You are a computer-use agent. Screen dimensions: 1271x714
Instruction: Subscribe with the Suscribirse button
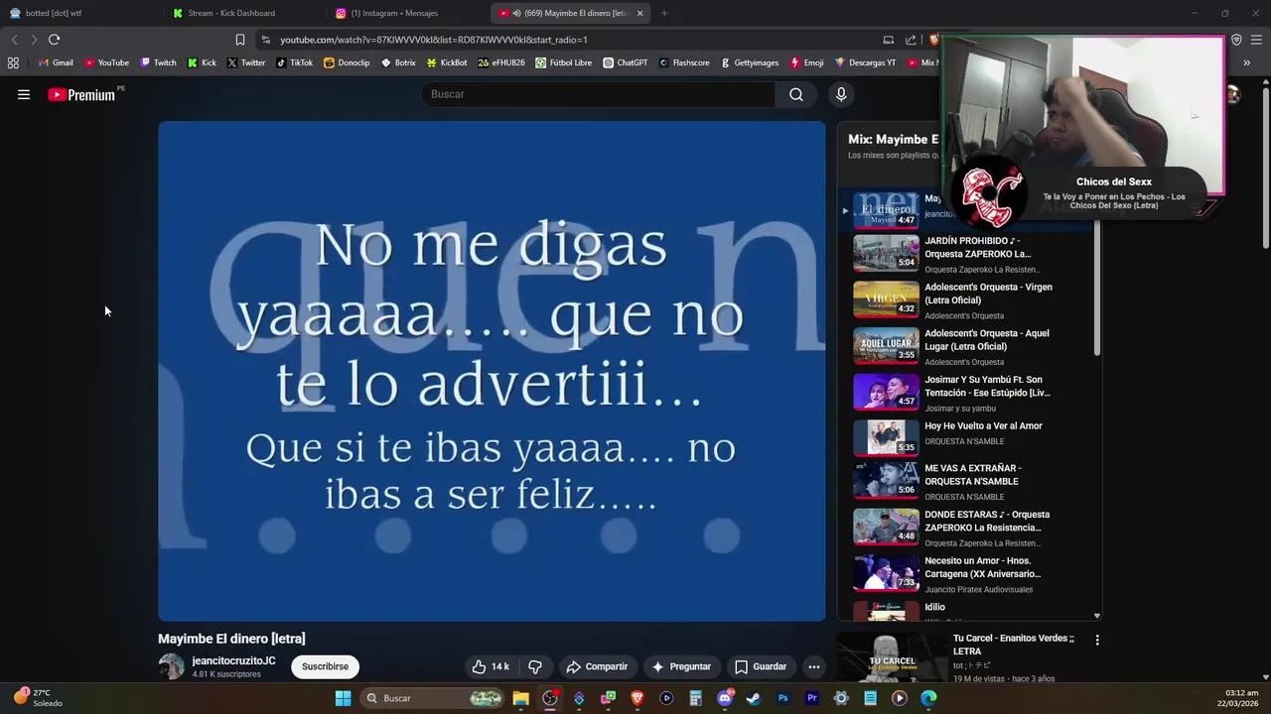point(325,666)
